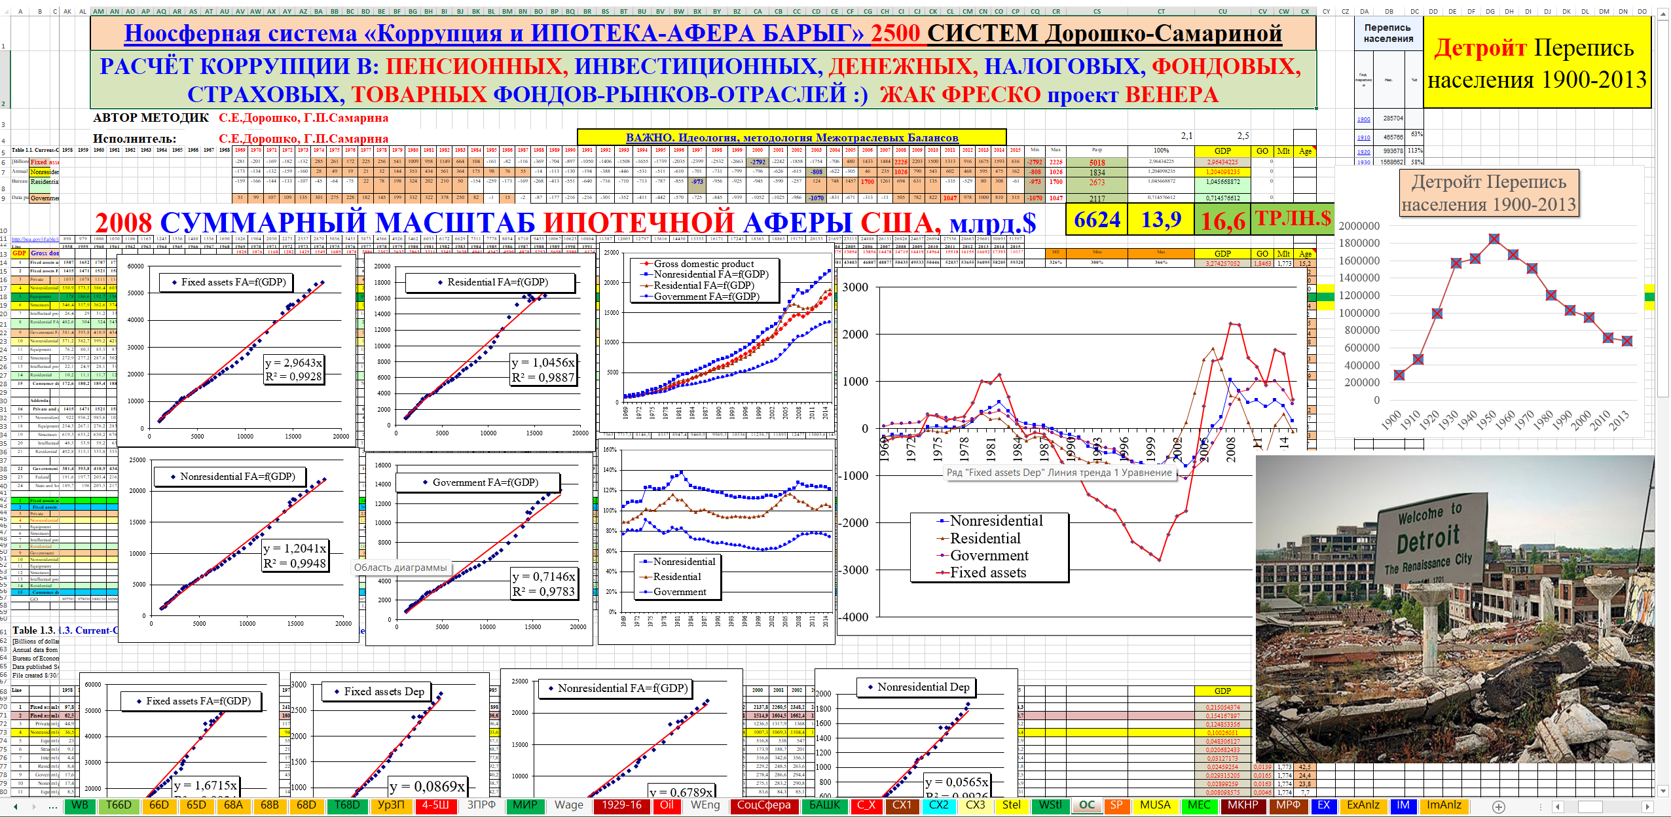Open the MUSA sheet tab
1671x817 pixels.
tap(1154, 805)
